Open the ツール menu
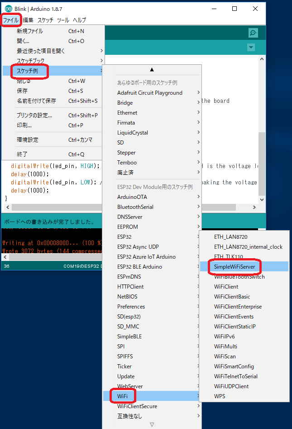Screen dimensions: 292x429 [x=63, y=20]
